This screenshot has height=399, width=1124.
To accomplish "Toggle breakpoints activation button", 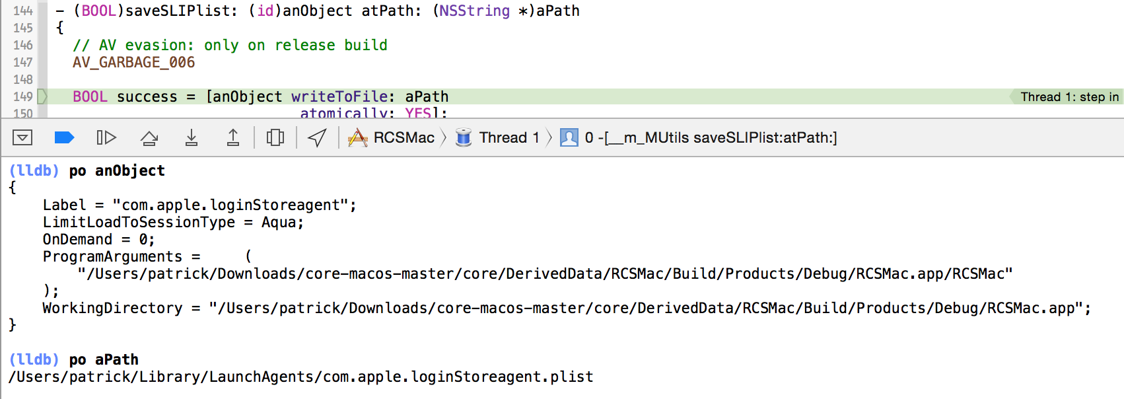I will point(64,137).
